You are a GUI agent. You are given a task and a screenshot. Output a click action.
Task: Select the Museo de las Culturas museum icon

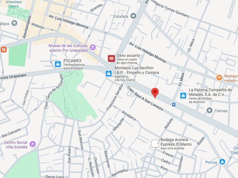click(x=93, y=47)
